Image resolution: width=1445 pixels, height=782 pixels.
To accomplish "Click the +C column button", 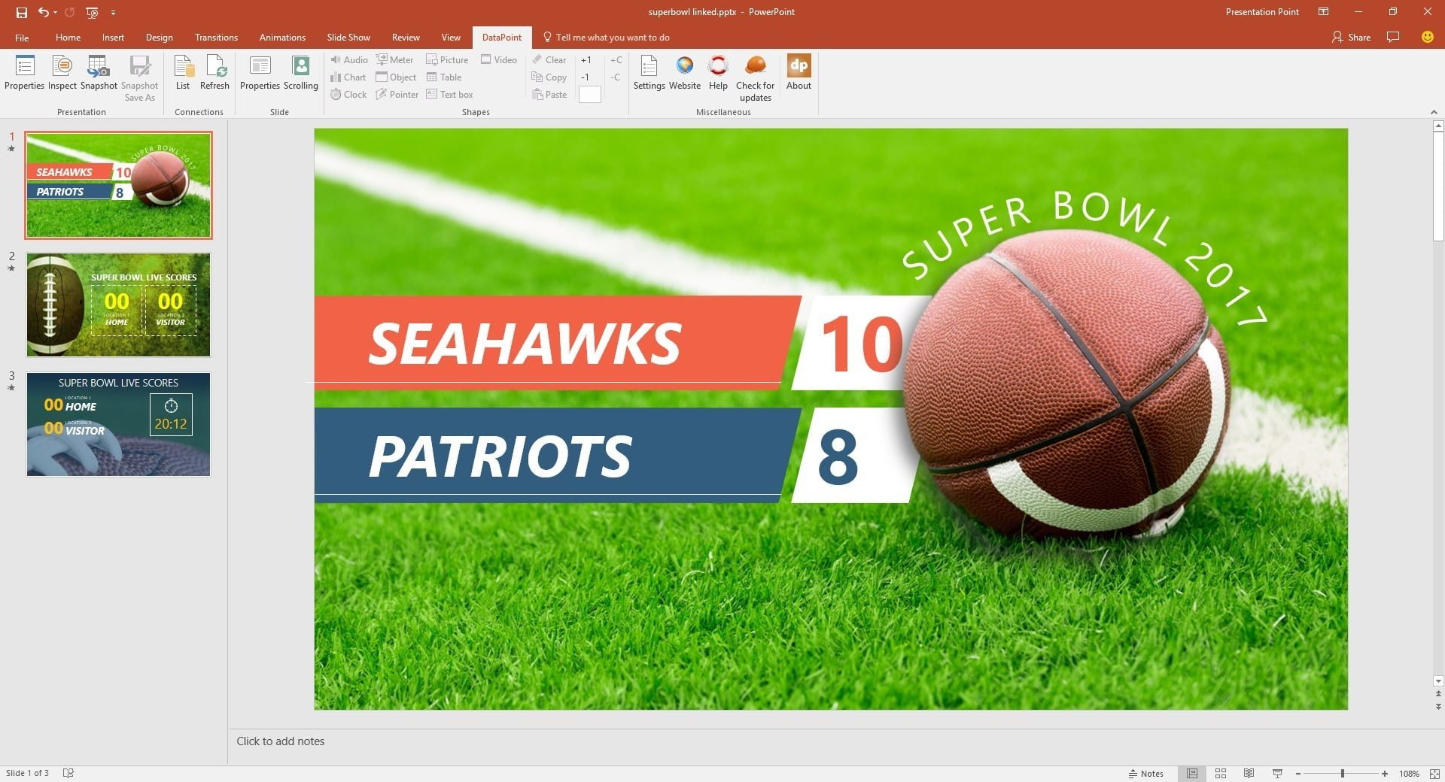I will pyautogui.click(x=616, y=60).
